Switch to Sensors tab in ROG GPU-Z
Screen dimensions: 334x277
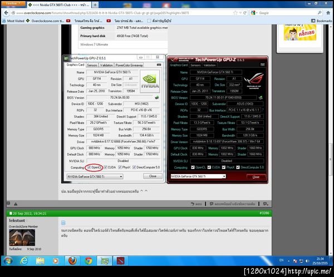point(195,65)
